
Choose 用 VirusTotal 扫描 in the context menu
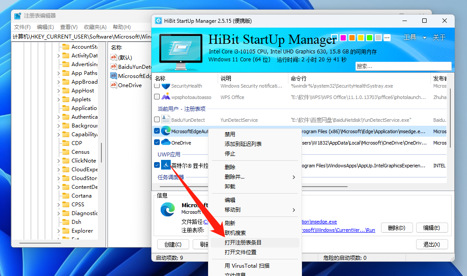255,266
